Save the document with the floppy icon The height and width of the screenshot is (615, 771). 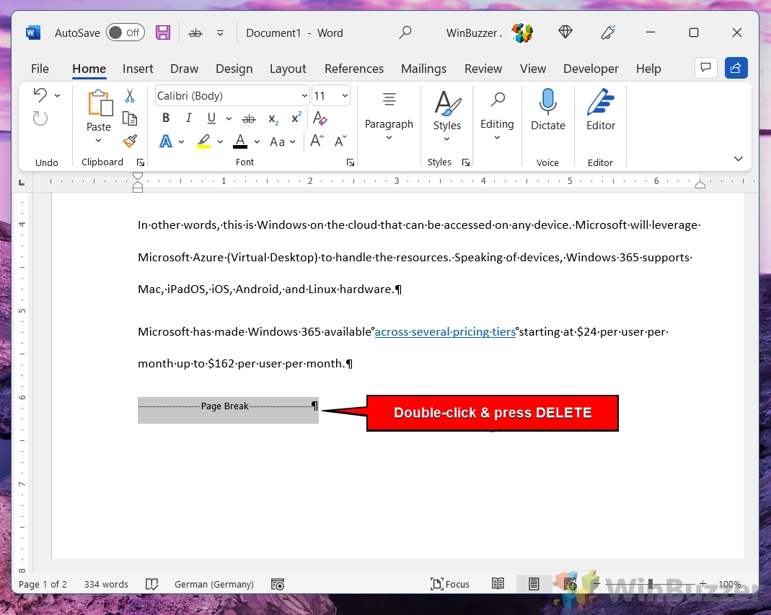pos(163,33)
